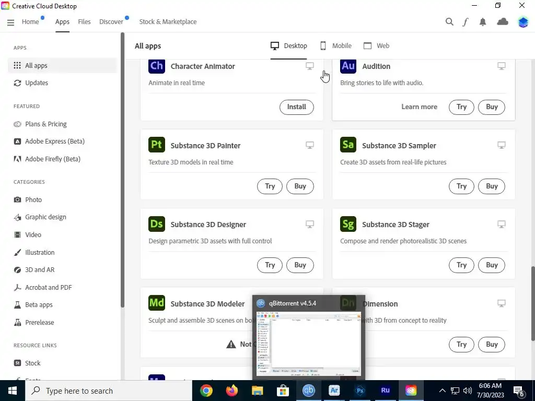Click Learn more for Audition
Screen dimensions: 535x401
(x=420, y=107)
